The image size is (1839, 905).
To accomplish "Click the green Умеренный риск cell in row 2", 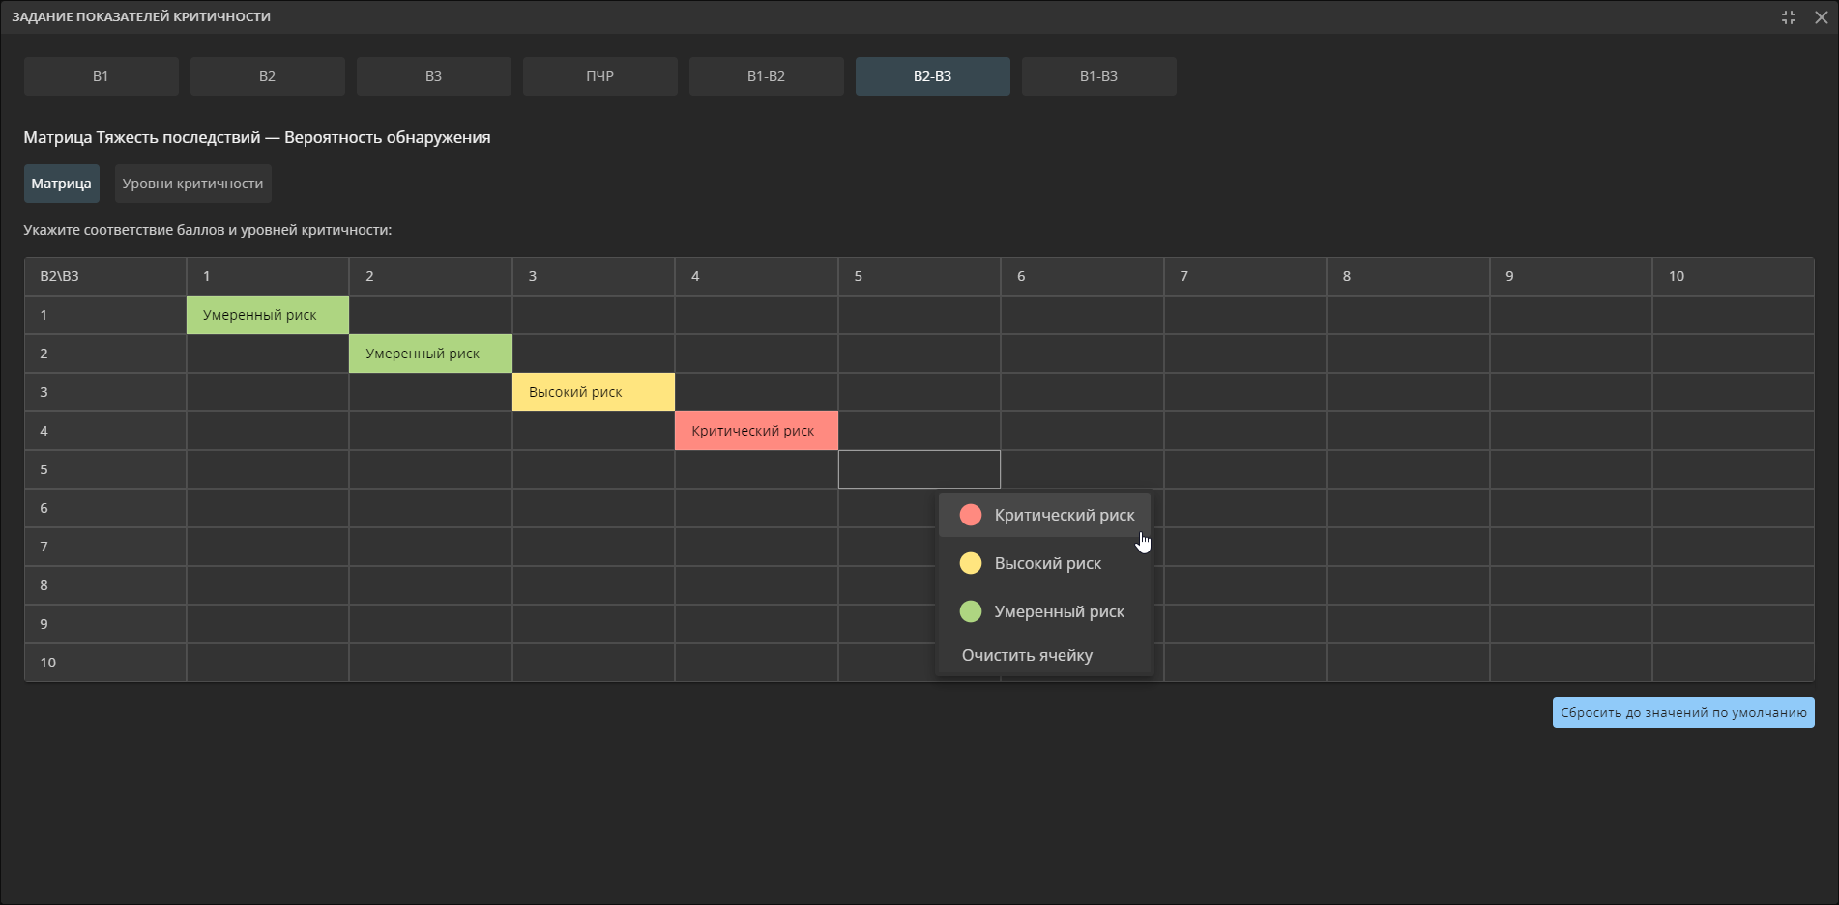I will coord(430,354).
